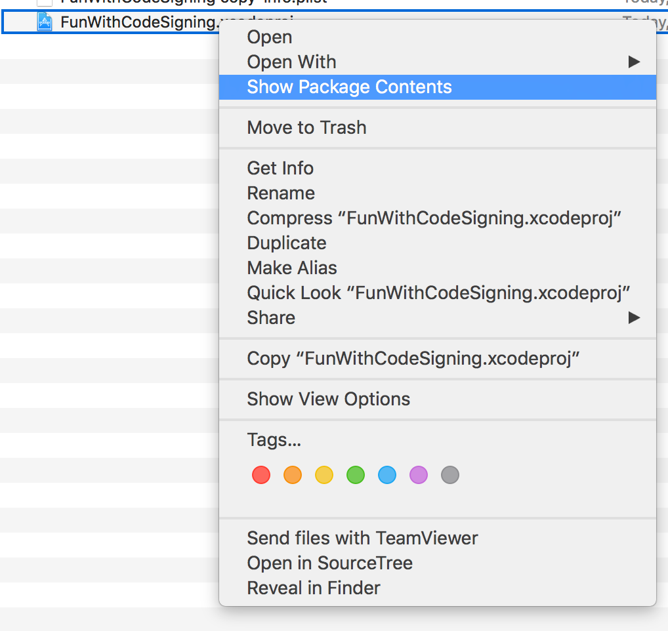The image size is (668, 631).
Task: Apply the yellow tag color
Action: click(324, 475)
